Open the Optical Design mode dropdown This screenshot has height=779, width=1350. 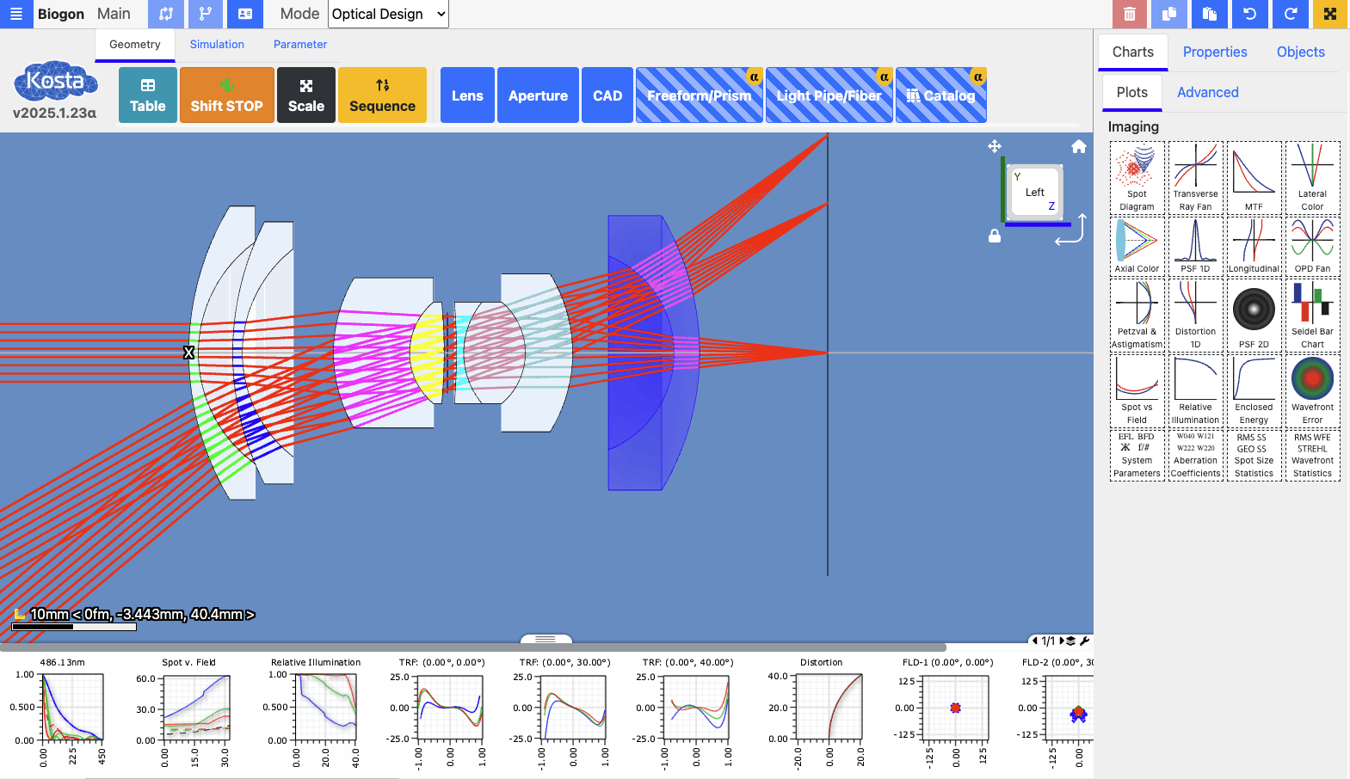[389, 14]
